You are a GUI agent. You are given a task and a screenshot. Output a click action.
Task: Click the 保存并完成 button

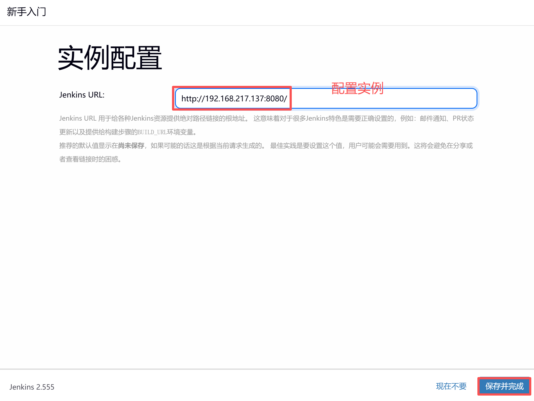pyautogui.click(x=504, y=386)
